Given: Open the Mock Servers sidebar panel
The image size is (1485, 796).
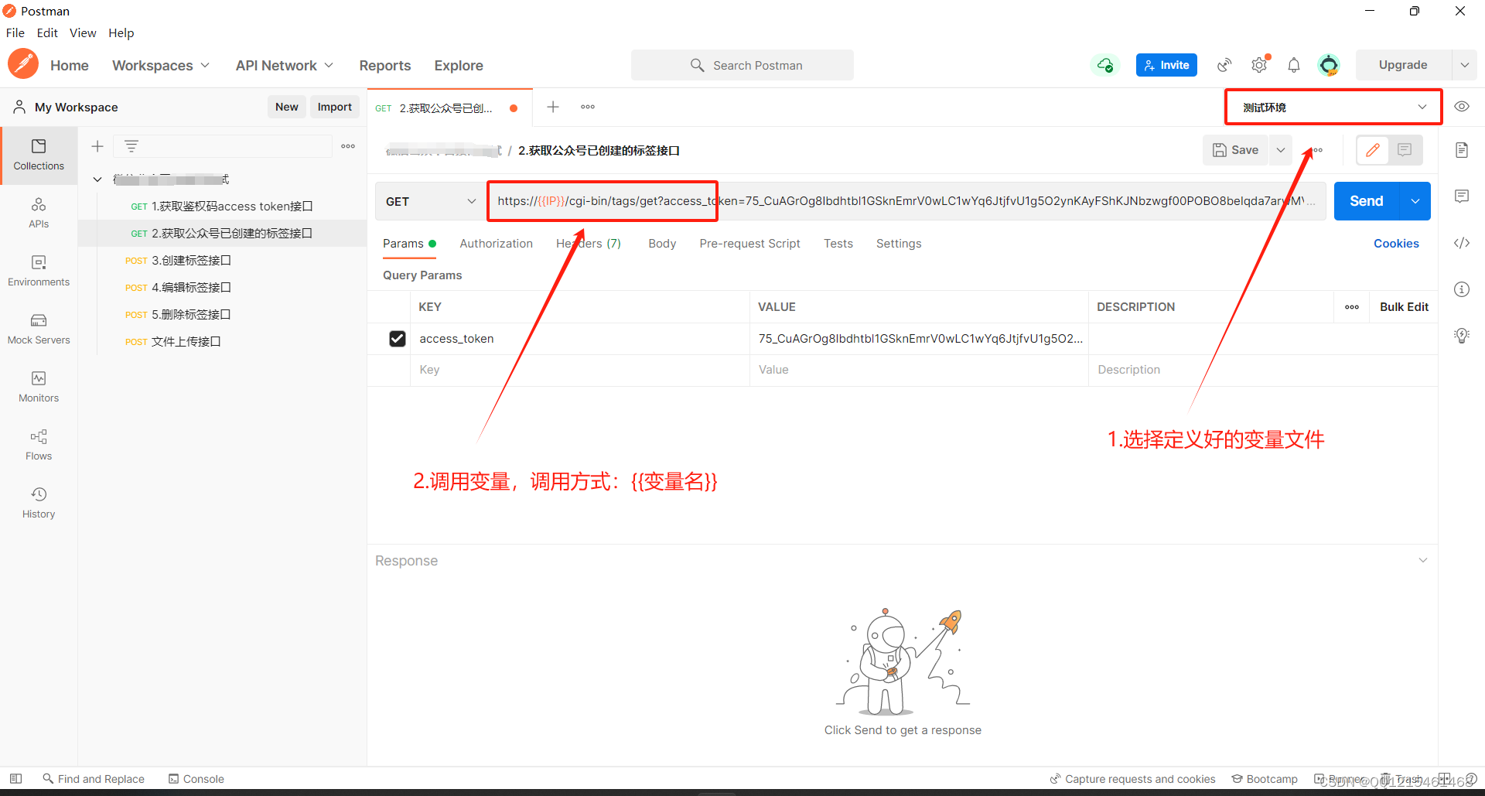Looking at the screenshot, I should tap(39, 329).
